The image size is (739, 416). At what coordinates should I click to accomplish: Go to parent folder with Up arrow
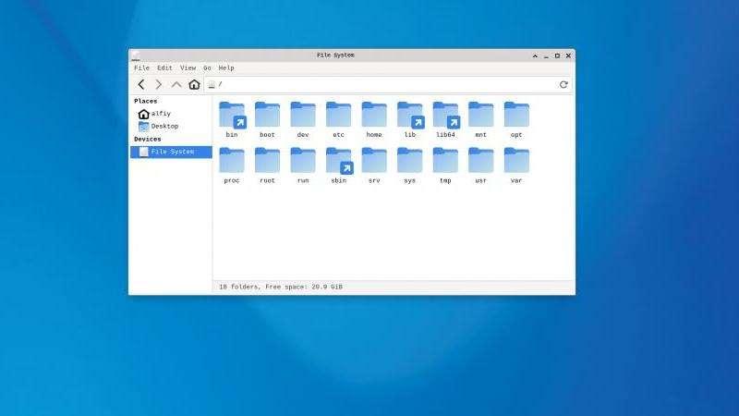coord(176,84)
